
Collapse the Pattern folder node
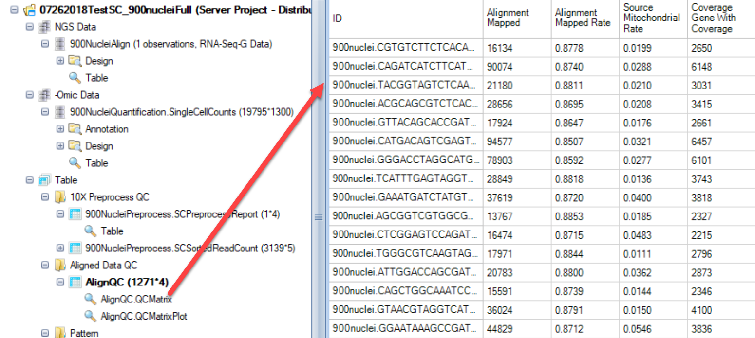pyautogui.click(x=45, y=333)
